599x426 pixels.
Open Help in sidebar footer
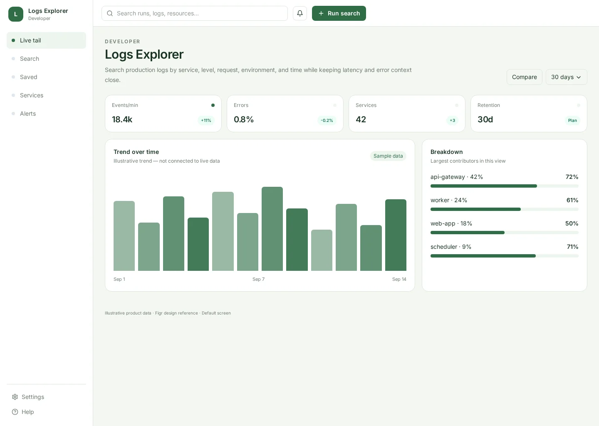point(46,412)
